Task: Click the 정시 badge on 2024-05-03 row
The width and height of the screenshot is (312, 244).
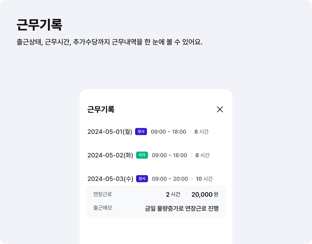Action: pos(142,179)
